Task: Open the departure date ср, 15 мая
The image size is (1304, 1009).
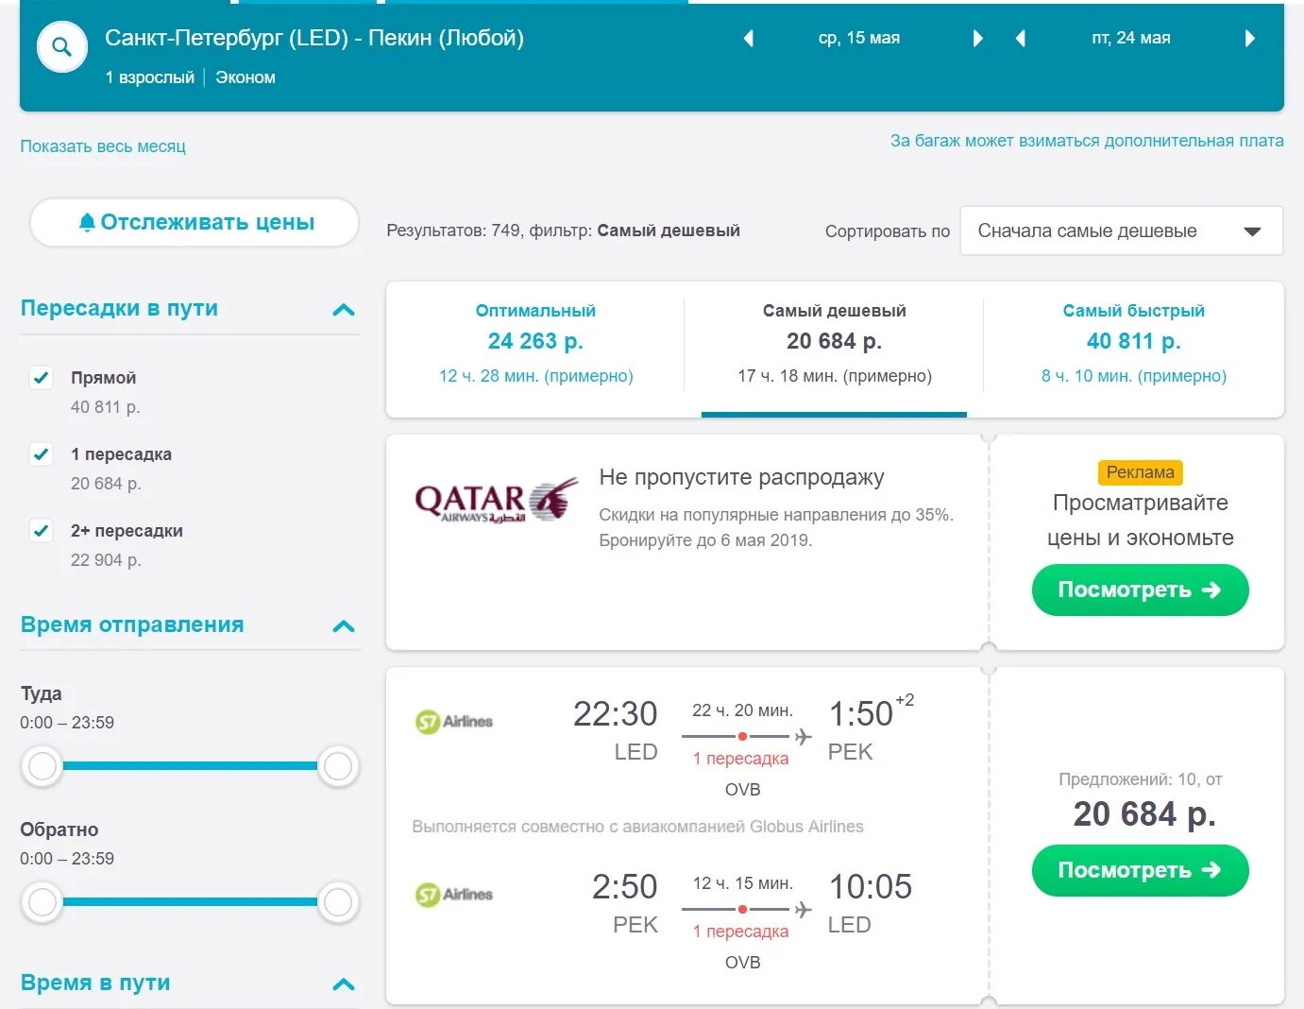Action: (x=859, y=38)
